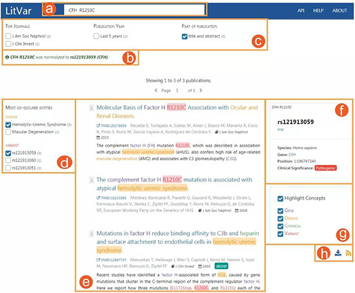This screenshot has height=293, width=355.
Task: Open the API menu item
Action: pos(301,10)
